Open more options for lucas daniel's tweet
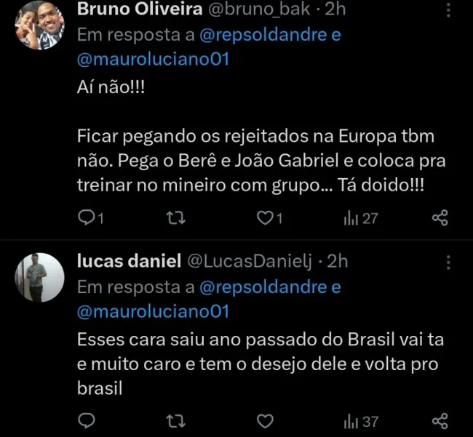473x437 pixels. tap(448, 262)
